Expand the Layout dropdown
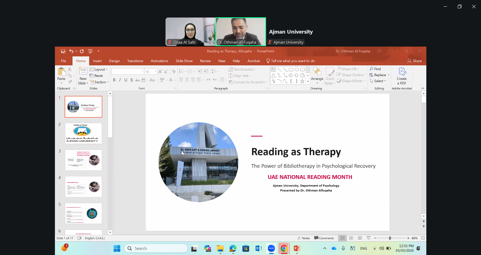The height and width of the screenshot is (255, 481). click(x=99, y=69)
